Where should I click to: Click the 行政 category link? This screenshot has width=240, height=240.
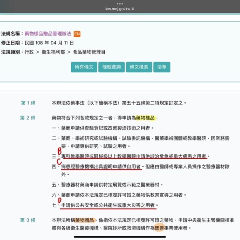[x=30, y=52]
